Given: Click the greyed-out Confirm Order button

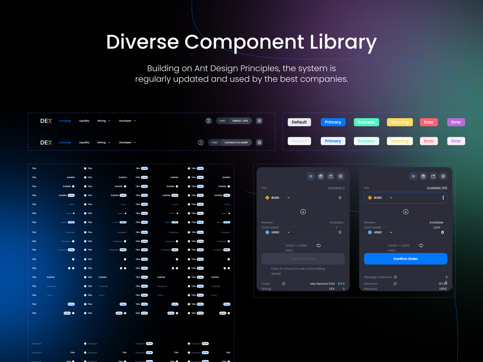Looking at the screenshot, I should (x=303, y=259).
